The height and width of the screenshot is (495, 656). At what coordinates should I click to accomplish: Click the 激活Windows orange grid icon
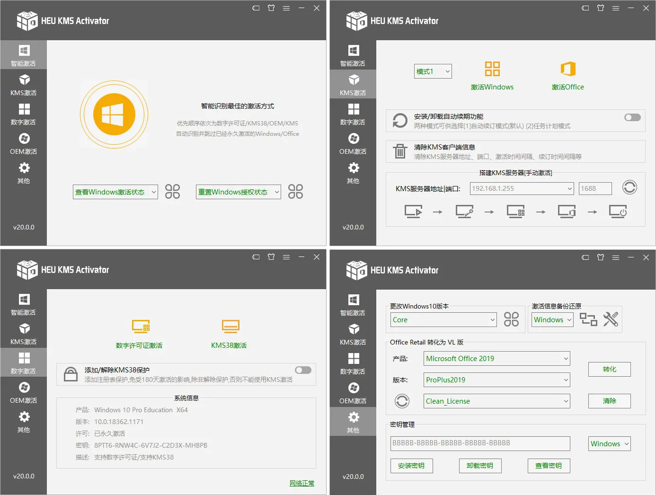[x=492, y=69]
